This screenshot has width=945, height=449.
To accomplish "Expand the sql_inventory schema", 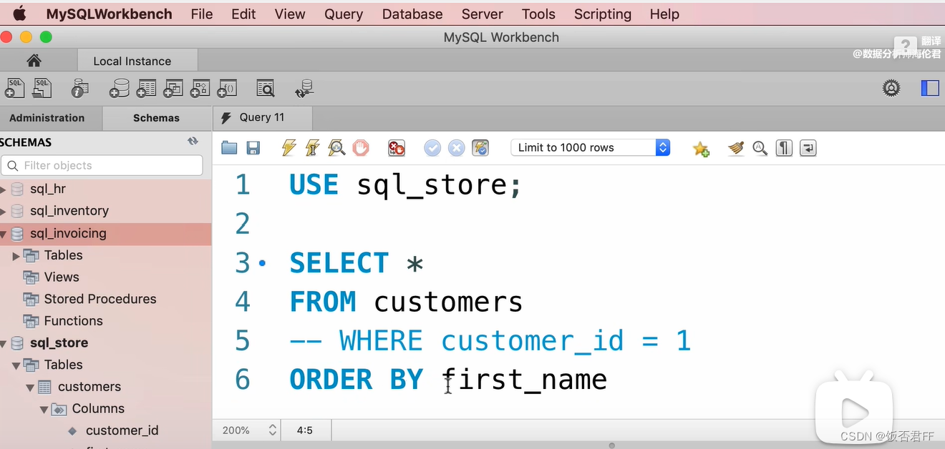I will [4, 211].
